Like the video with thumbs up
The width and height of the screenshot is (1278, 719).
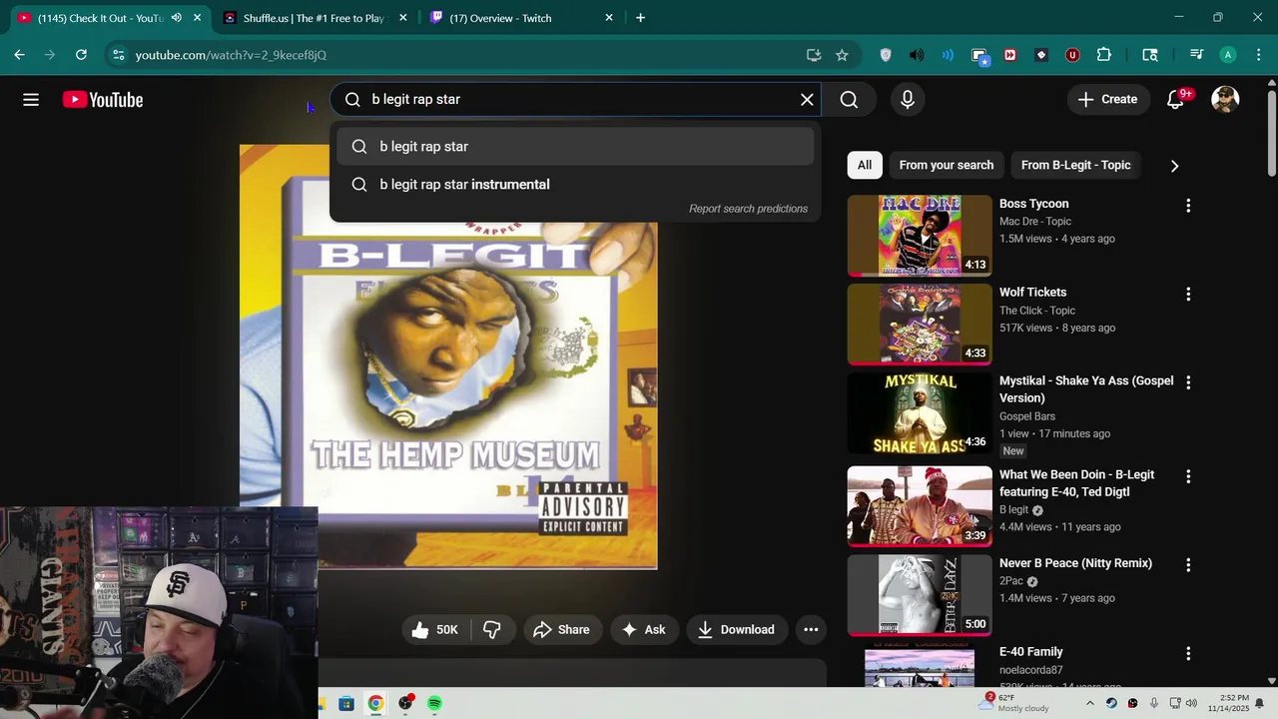[x=434, y=629]
